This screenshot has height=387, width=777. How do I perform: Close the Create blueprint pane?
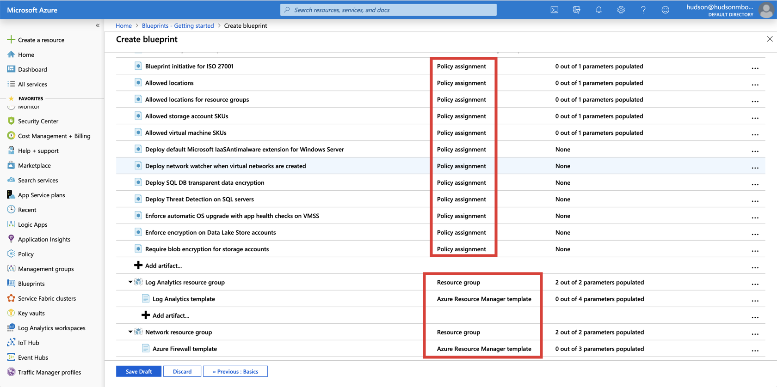pyautogui.click(x=770, y=39)
